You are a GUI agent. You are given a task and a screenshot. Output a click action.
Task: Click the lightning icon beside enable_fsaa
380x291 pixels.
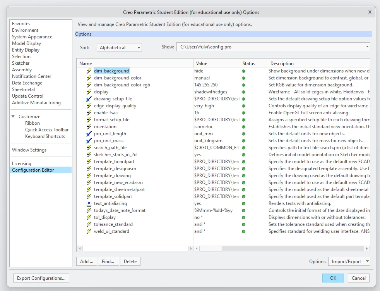point(89,113)
